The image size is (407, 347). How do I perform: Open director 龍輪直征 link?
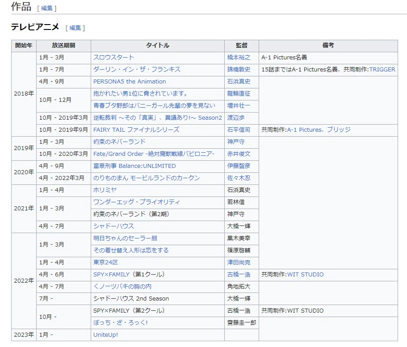239,94
